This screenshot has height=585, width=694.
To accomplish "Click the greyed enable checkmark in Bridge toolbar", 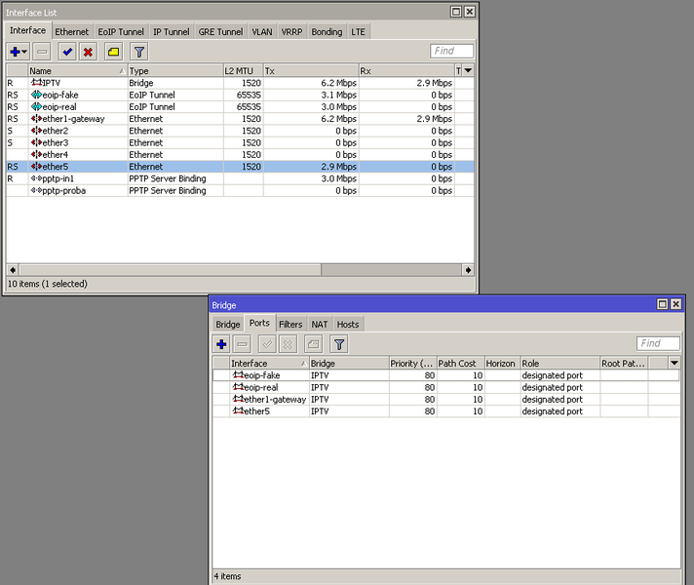I will [x=267, y=344].
